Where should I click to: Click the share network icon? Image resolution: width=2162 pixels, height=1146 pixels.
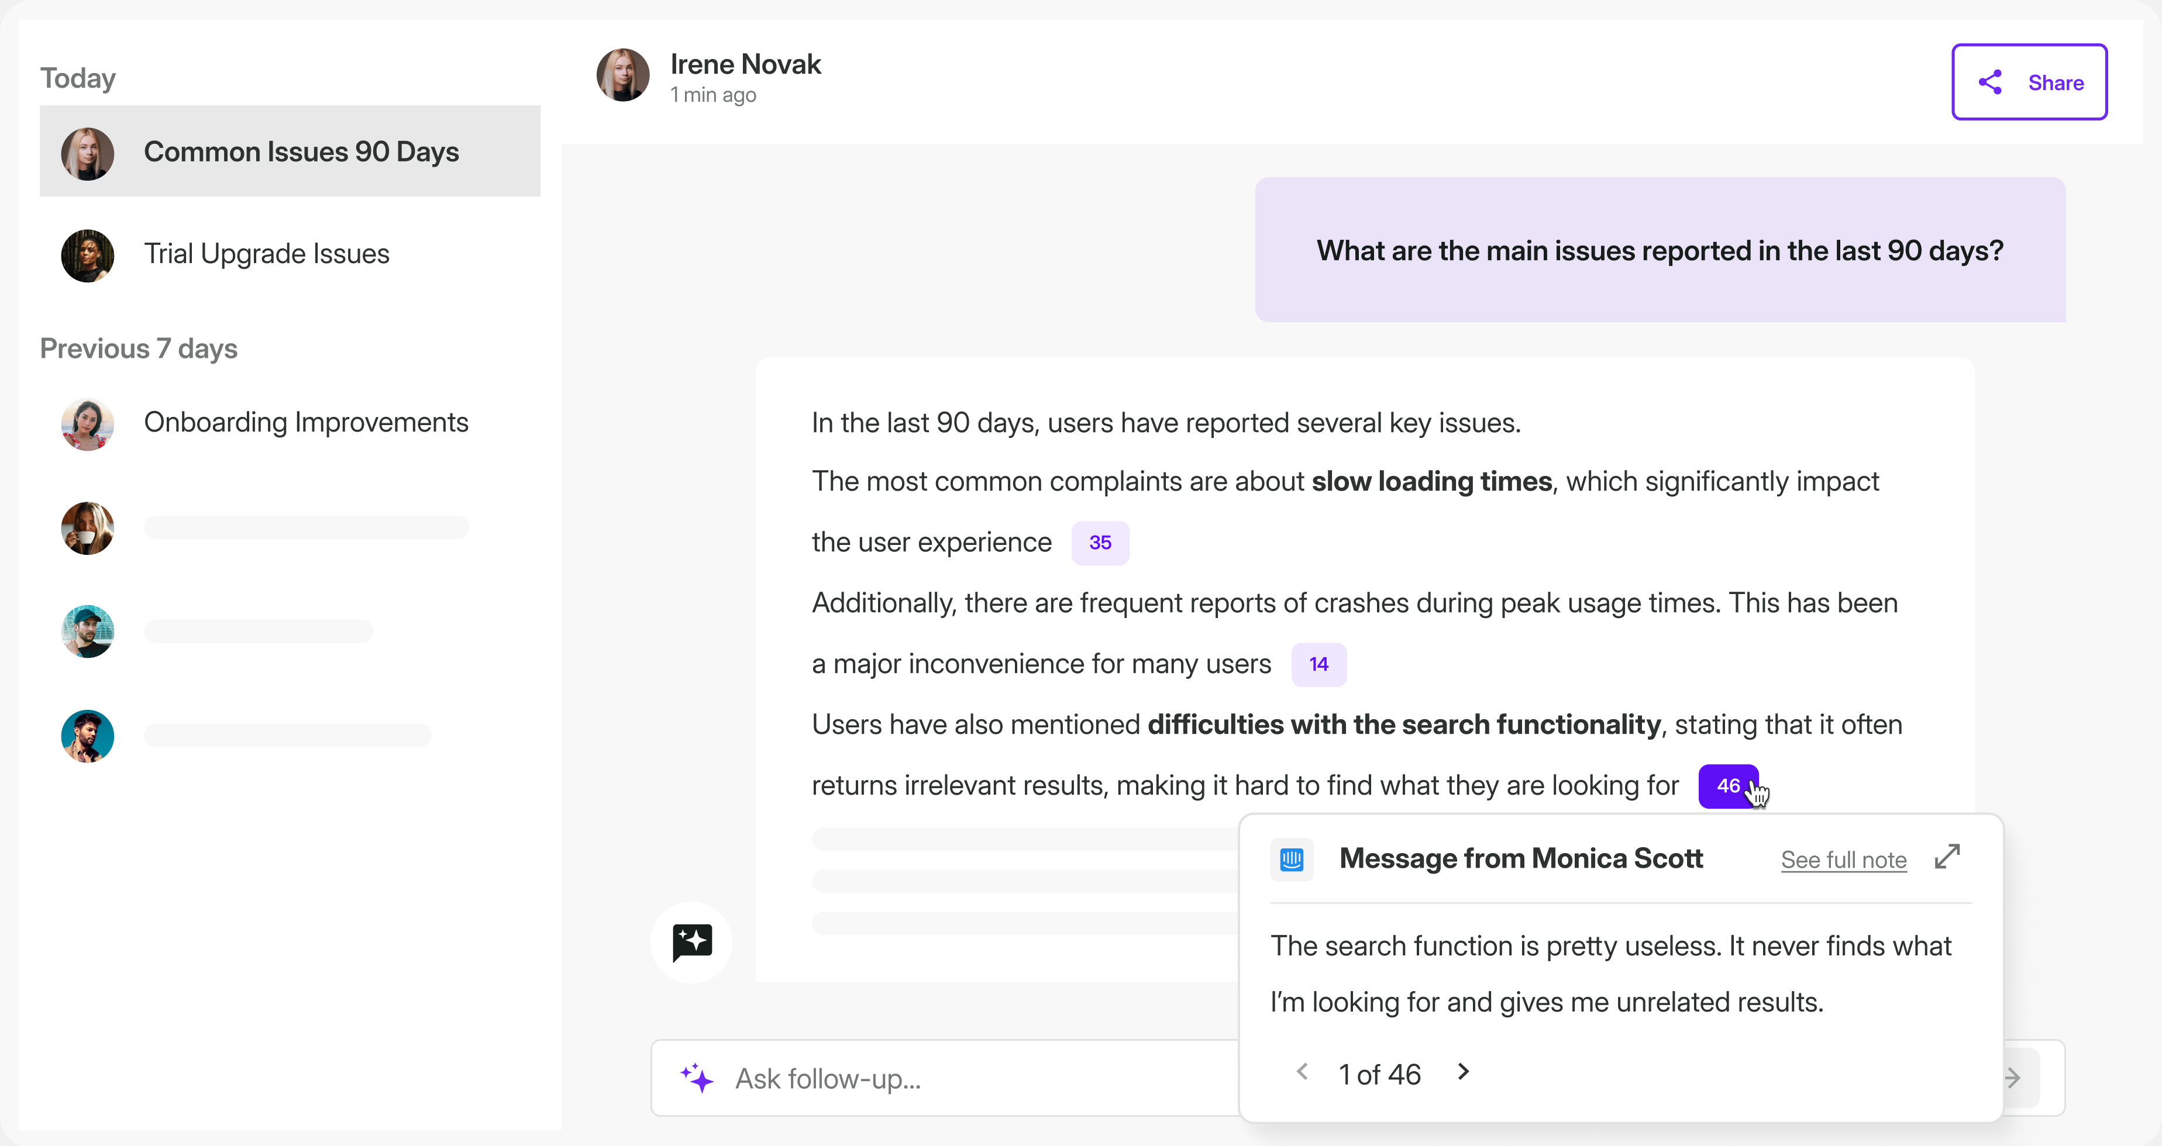pyautogui.click(x=1991, y=82)
